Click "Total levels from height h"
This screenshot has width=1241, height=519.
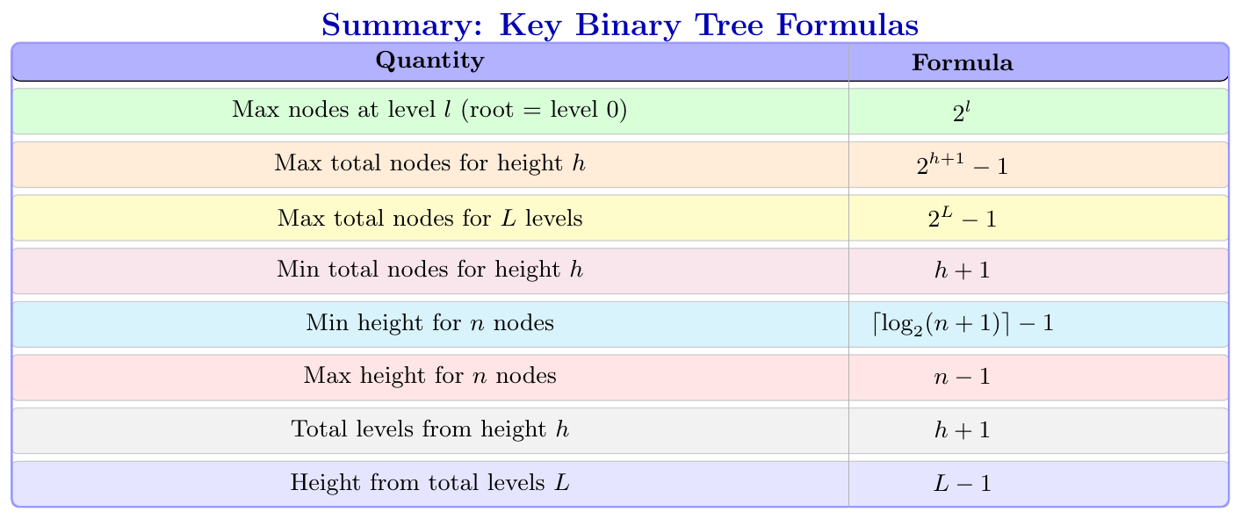click(429, 430)
